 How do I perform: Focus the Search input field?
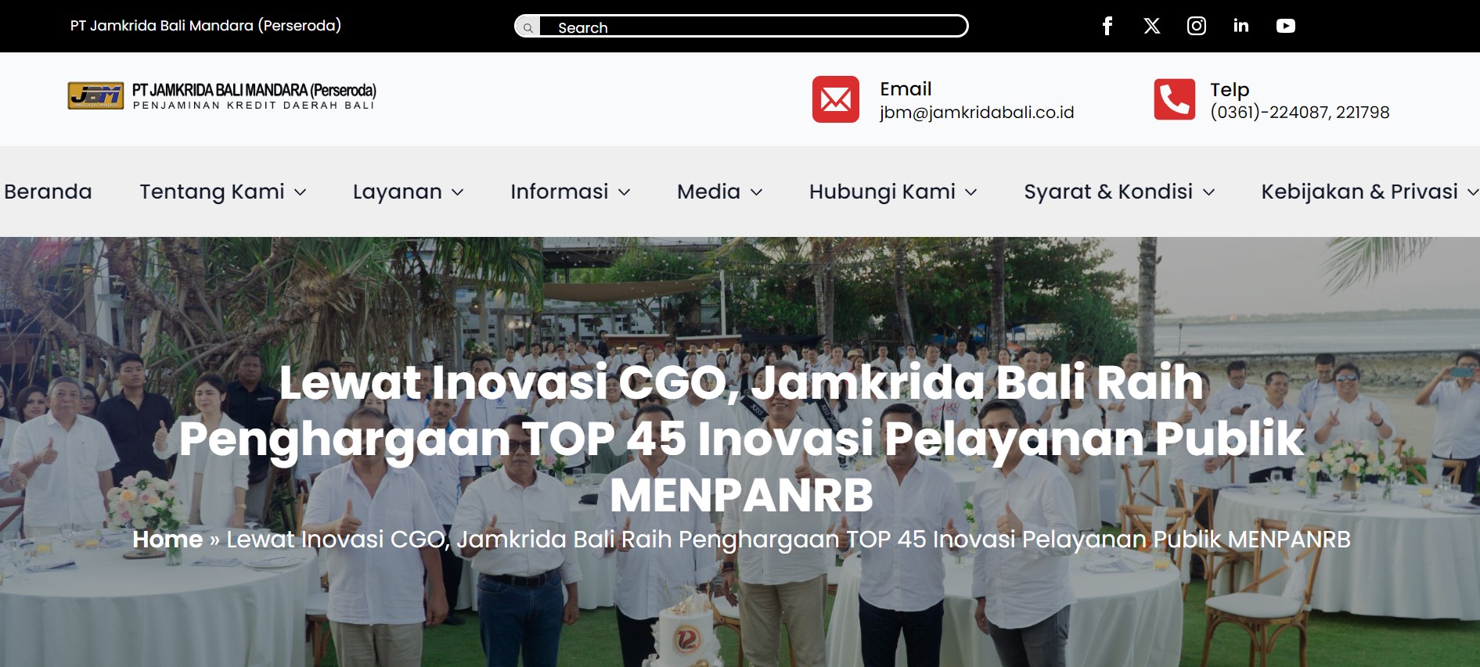pos(752,27)
